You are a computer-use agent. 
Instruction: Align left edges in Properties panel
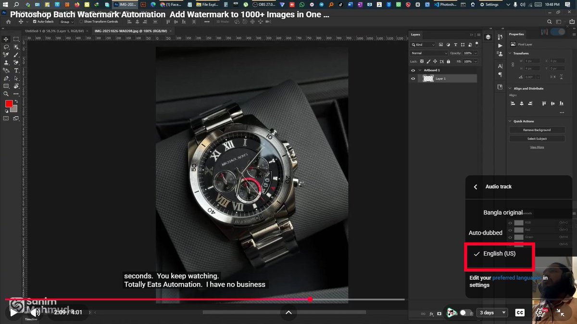(513, 103)
